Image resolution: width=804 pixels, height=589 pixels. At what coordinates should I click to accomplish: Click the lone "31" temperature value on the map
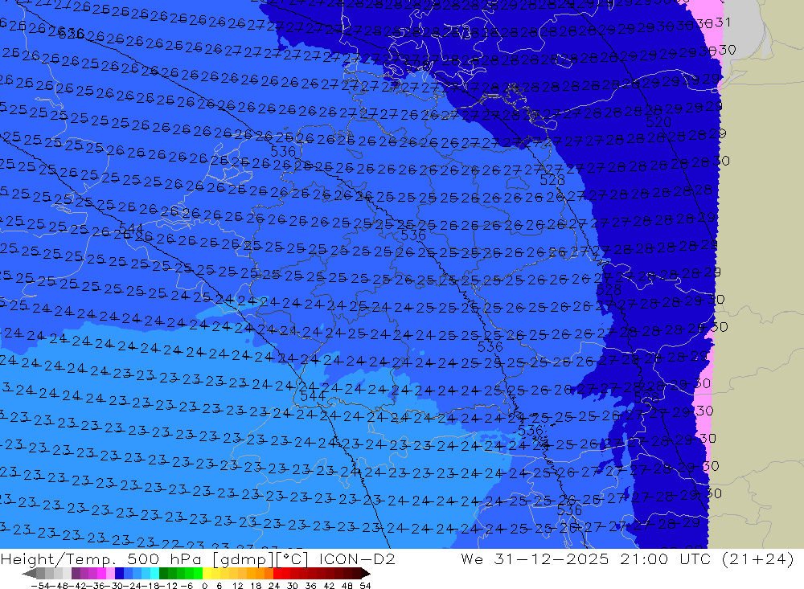[x=723, y=22]
